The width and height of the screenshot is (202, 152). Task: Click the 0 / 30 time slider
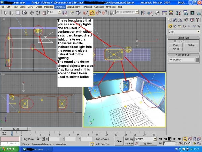point(15,129)
